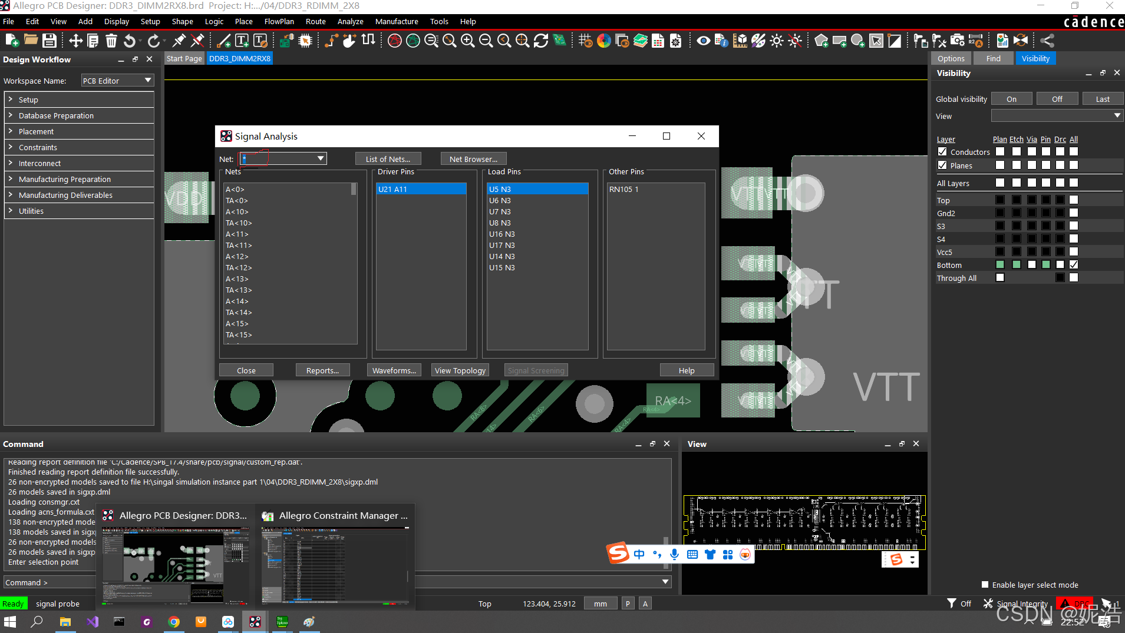
Task: Click the Waveforms button
Action: (x=394, y=370)
